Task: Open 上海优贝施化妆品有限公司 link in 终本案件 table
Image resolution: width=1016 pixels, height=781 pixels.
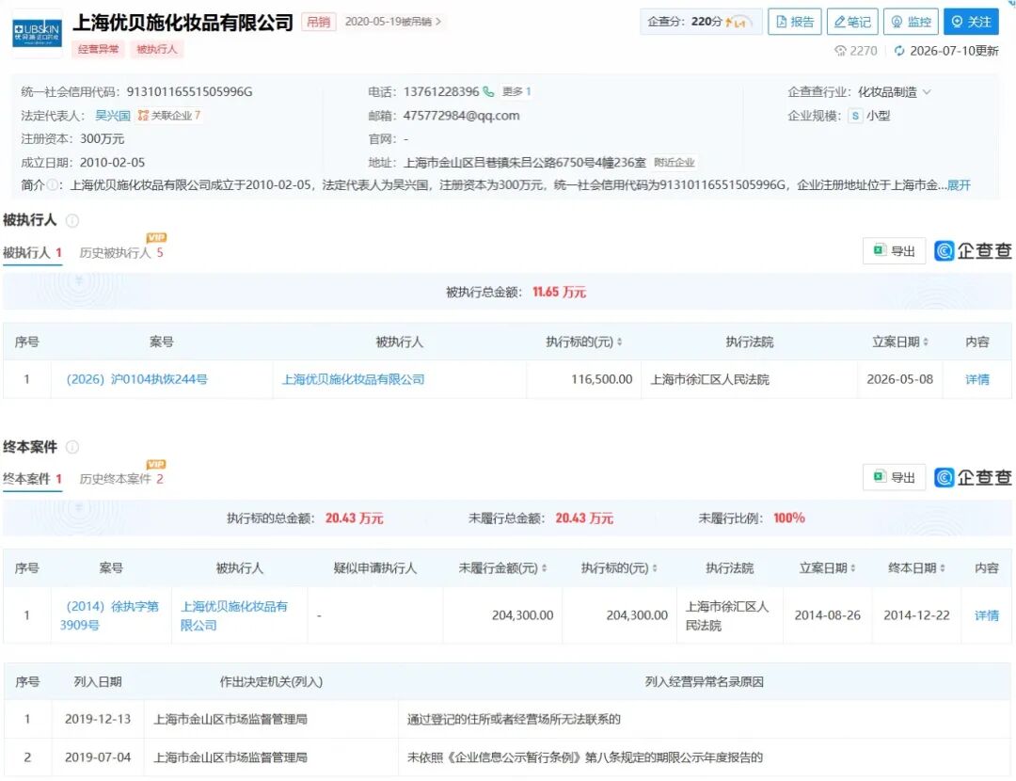Action: pos(234,615)
